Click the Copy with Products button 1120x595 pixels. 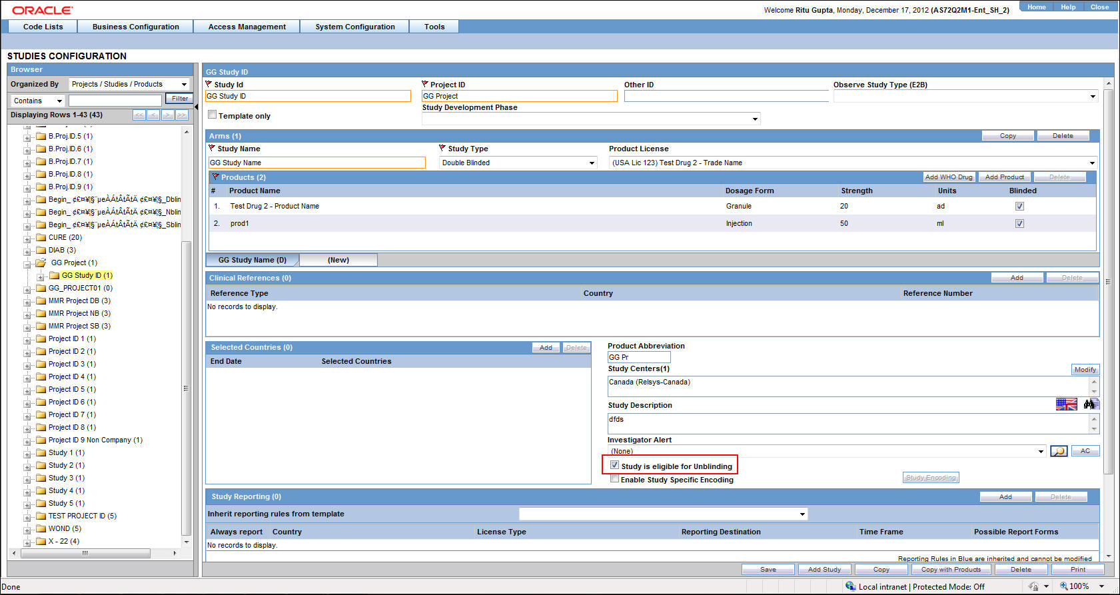coord(951,570)
